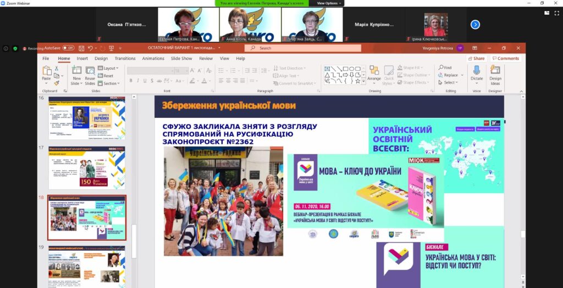Click the Arrange shapes icon

[x=374, y=71]
